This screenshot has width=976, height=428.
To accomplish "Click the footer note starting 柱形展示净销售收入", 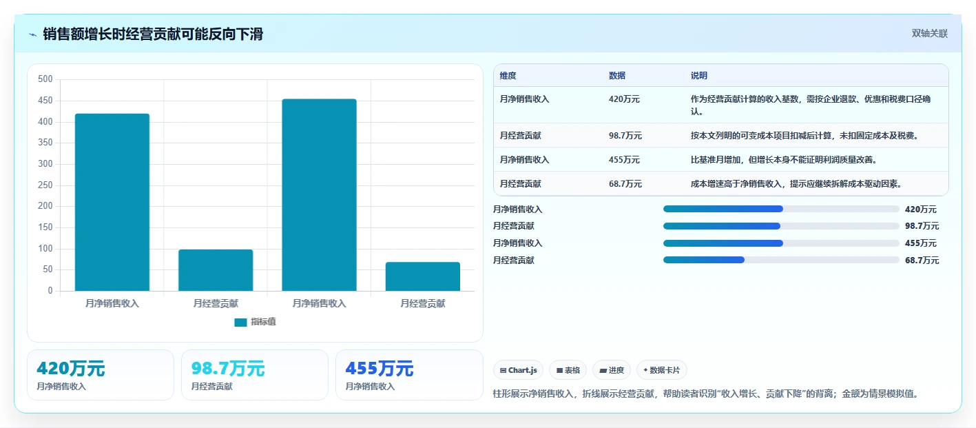I will pyautogui.click(x=706, y=394).
